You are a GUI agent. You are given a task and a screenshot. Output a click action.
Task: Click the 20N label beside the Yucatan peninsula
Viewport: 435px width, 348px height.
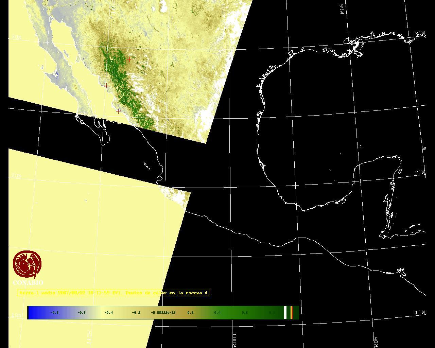coord(420,173)
